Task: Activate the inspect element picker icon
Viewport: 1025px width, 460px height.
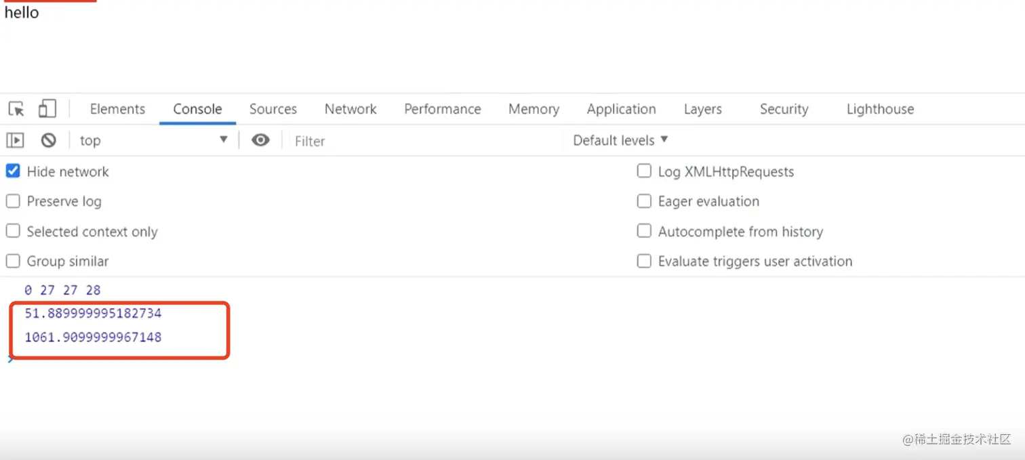Action: (16, 109)
